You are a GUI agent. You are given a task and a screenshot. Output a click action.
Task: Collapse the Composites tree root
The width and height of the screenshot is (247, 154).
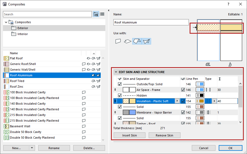[6, 22]
